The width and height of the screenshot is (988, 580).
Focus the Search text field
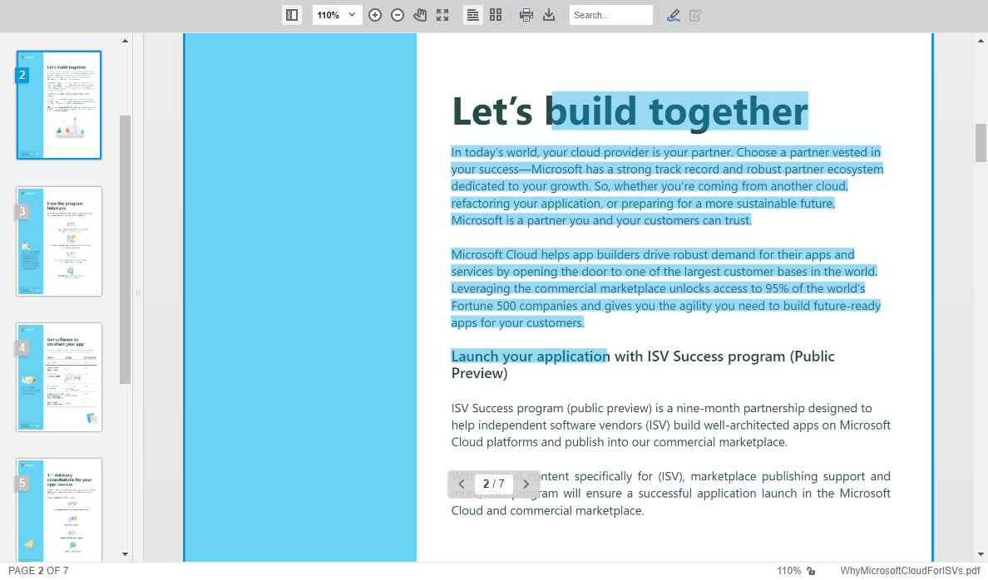coord(610,15)
